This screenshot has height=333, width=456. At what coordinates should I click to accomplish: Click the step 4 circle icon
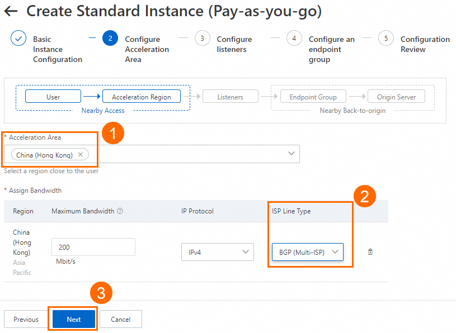(294, 39)
